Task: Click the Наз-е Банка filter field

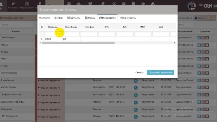Action: (x=71, y=34)
